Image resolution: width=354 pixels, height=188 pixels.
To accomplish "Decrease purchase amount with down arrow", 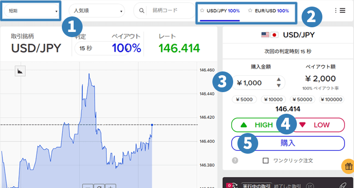I will (x=279, y=86).
